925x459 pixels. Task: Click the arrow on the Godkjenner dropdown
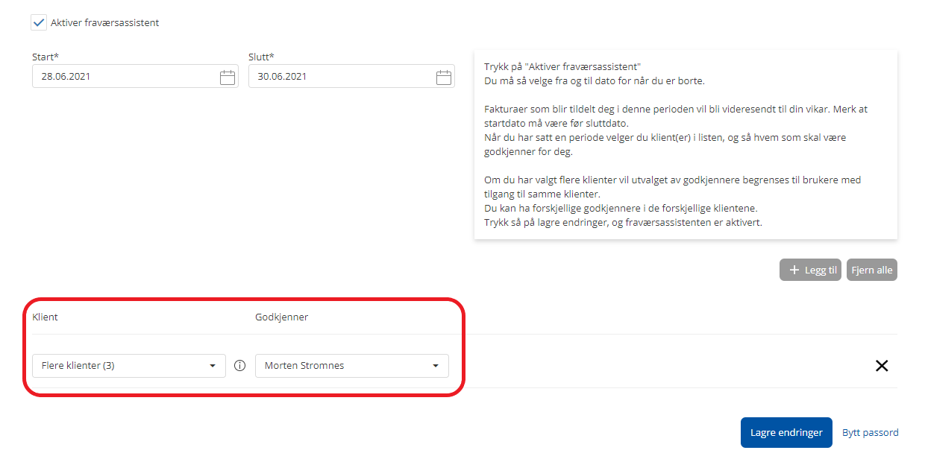[436, 366]
